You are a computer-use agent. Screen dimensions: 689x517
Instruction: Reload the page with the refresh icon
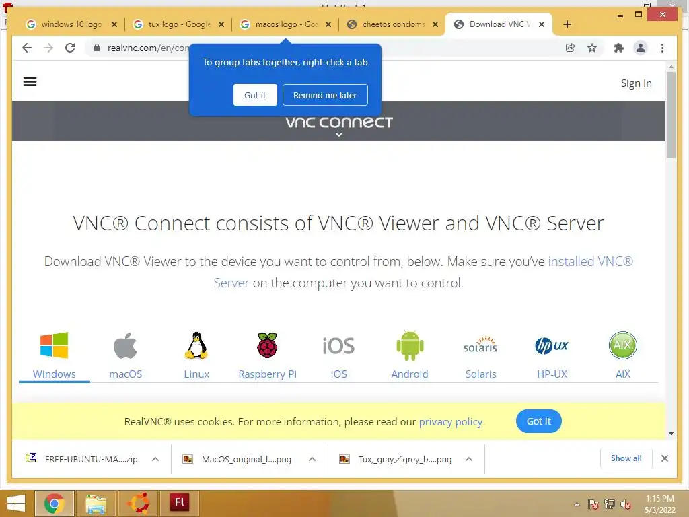click(x=70, y=48)
